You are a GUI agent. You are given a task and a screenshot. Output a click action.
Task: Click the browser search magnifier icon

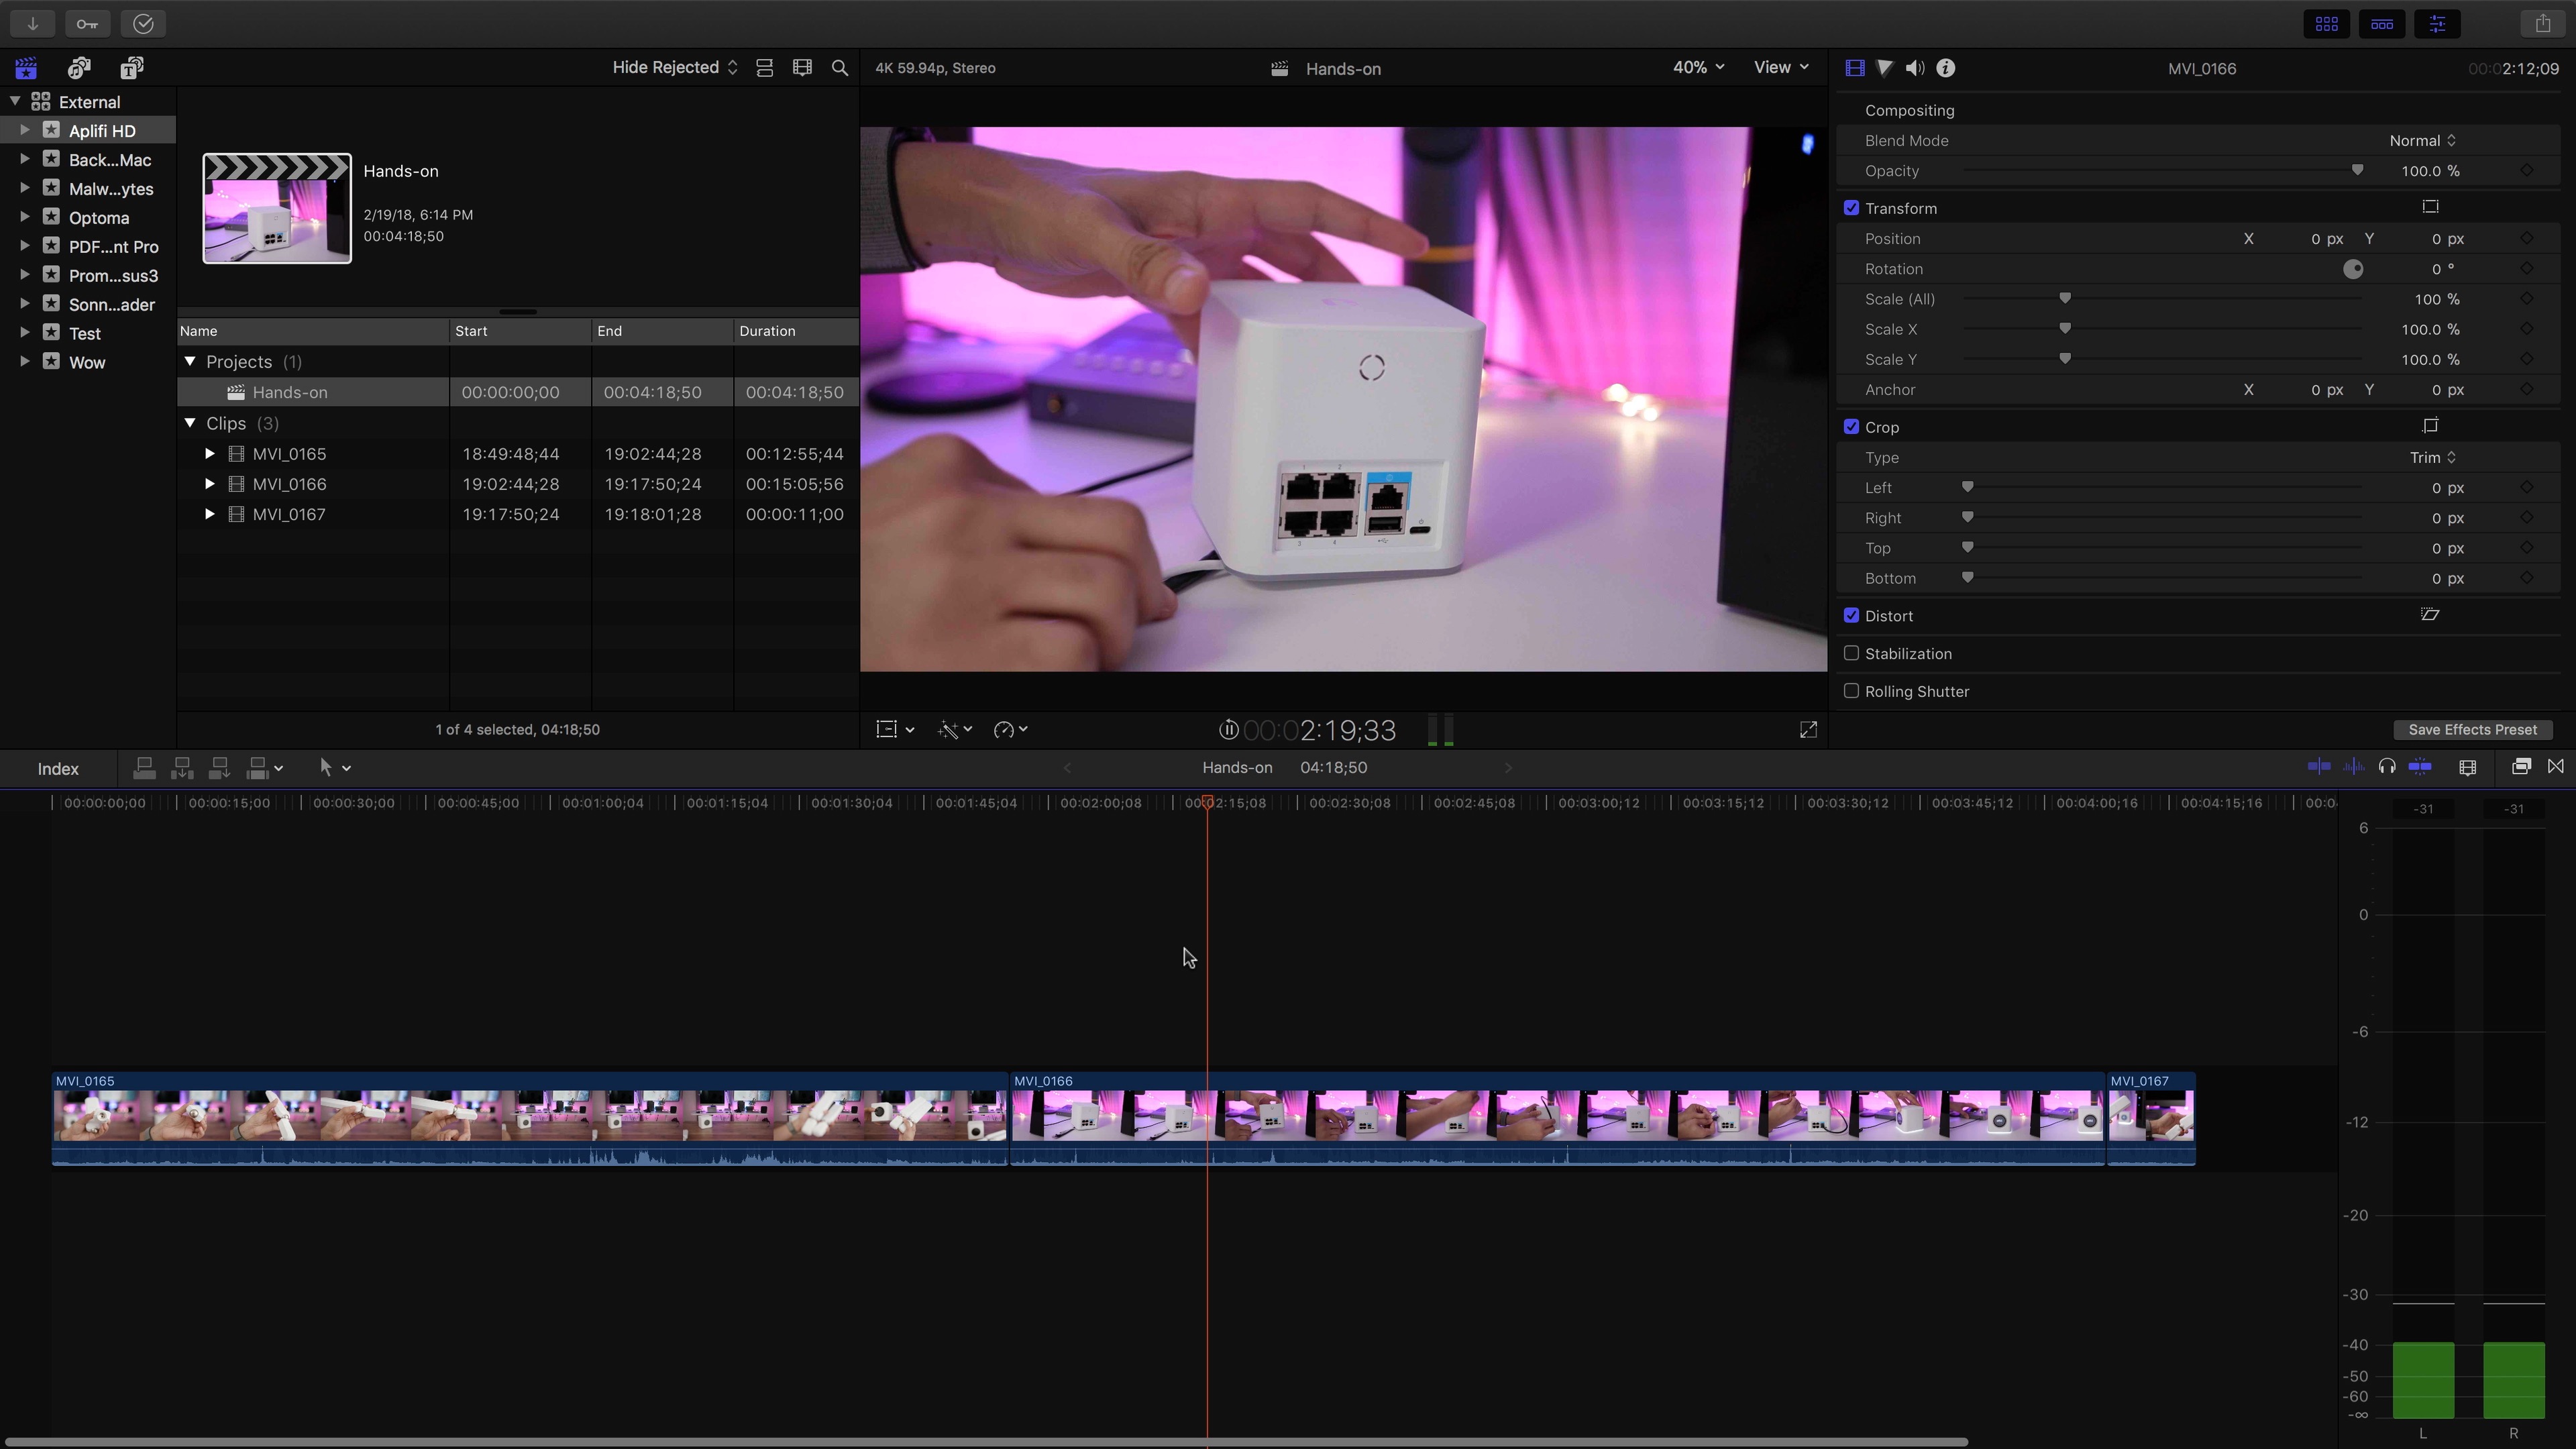pyautogui.click(x=840, y=68)
